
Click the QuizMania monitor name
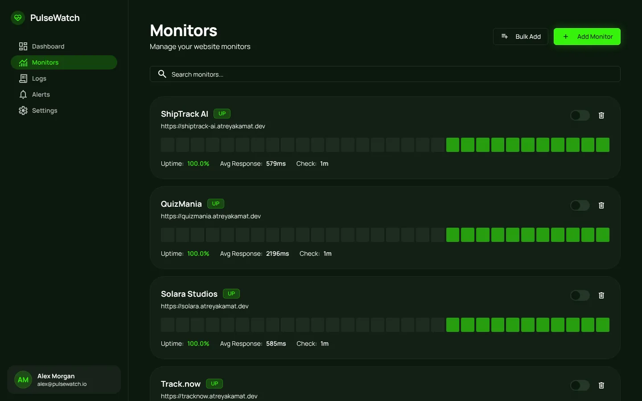pyautogui.click(x=181, y=204)
